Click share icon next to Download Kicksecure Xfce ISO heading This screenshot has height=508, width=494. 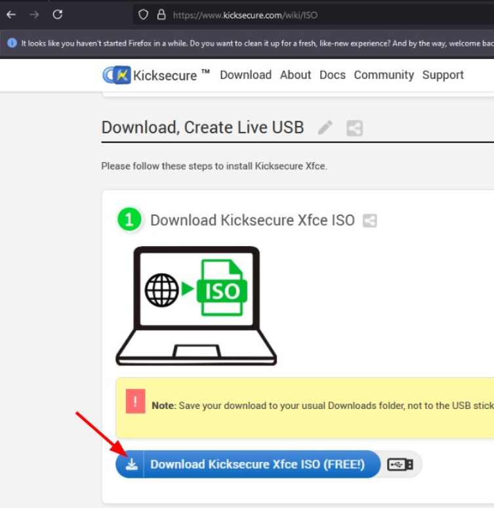(x=369, y=221)
